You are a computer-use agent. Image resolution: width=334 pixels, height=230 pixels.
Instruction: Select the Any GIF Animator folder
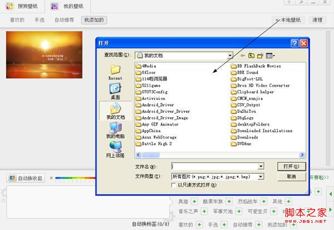pos(157,124)
